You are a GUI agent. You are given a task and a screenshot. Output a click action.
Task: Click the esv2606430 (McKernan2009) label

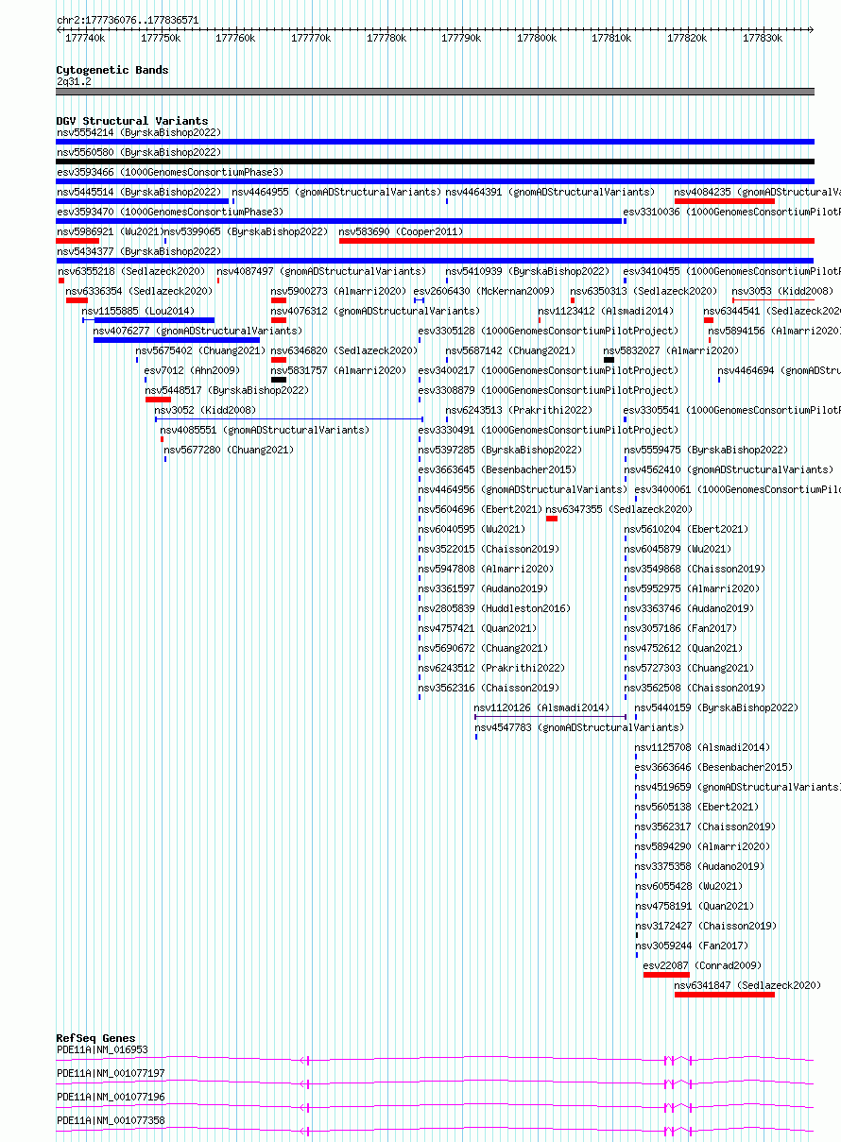tap(484, 291)
